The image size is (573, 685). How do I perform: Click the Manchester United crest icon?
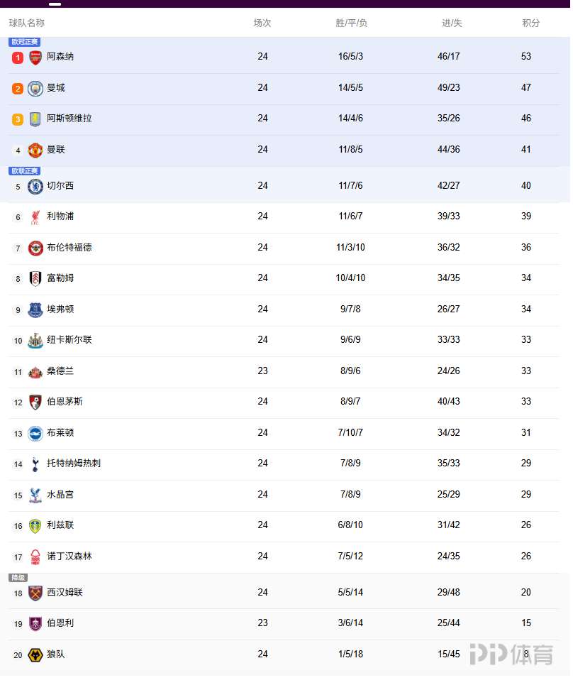pos(35,150)
